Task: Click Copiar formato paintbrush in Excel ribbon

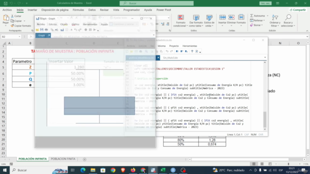Action: [21, 26]
